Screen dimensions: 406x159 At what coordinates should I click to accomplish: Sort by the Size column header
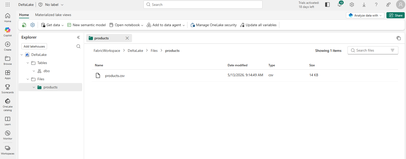click(x=312, y=65)
